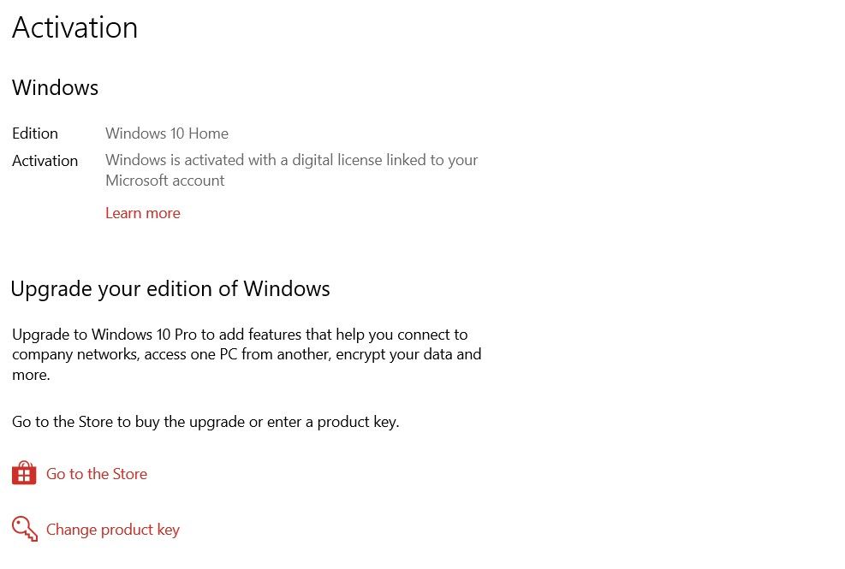
Task: Click the small "Activation" label below Edition
Action: pyautogui.click(x=45, y=161)
